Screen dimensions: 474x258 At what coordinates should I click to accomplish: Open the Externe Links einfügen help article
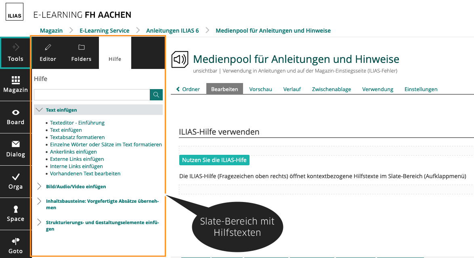(77, 159)
